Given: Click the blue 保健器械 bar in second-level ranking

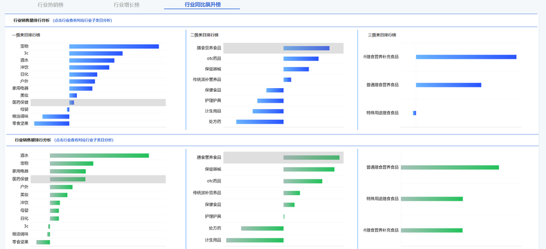Looking at the screenshot, I should pyautogui.click(x=296, y=69).
